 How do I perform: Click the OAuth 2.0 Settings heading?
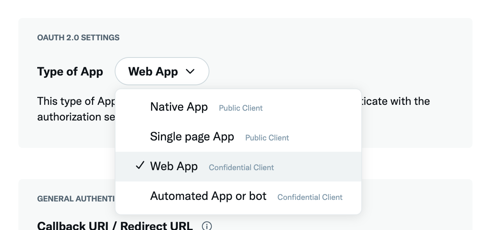tap(78, 38)
